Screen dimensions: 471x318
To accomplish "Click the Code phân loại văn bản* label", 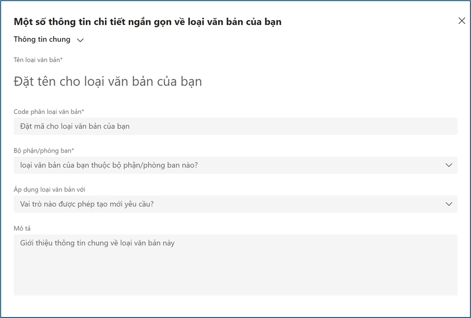I will pos(49,112).
